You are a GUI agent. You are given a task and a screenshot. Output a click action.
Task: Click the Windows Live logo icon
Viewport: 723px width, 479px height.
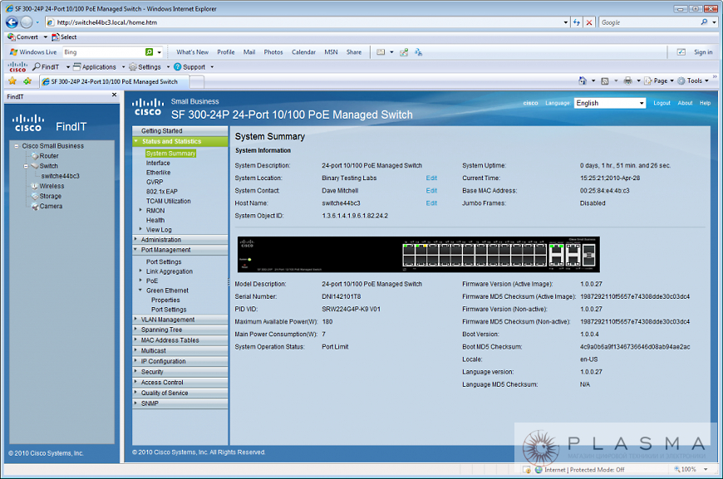pos(14,52)
